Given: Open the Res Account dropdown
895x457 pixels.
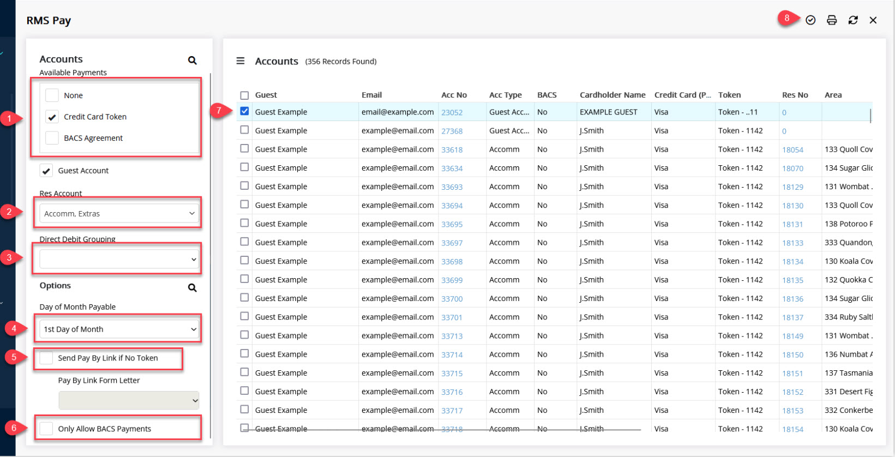Looking at the screenshot, I should point(119,213).
